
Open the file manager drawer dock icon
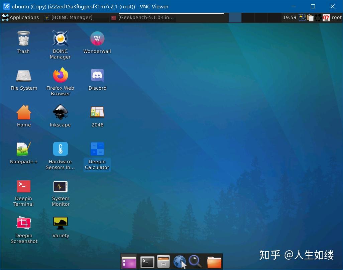(163, 262)
